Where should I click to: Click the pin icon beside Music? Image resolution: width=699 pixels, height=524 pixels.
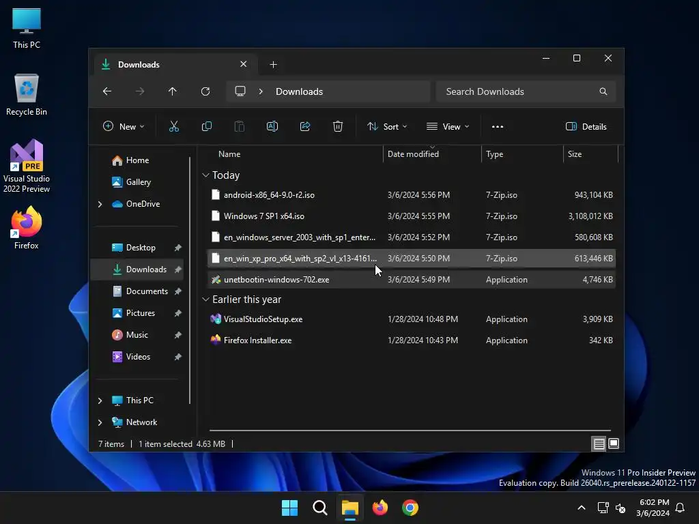(178, 335)
